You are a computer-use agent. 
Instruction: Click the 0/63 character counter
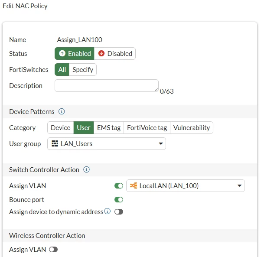pyautogui.click(x=166, y=91)
